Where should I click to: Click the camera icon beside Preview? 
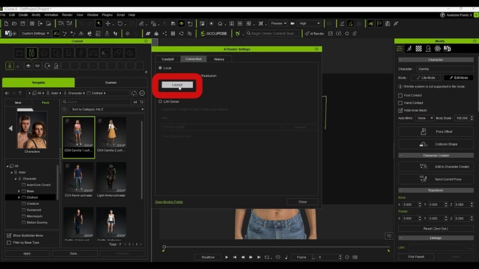tap(292, 23)
